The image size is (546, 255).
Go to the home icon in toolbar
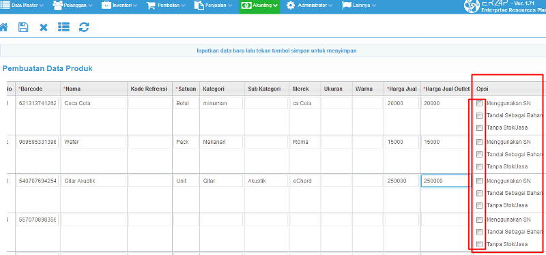tap(3, 27)
